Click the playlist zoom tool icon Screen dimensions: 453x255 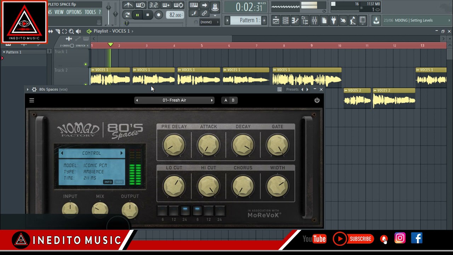pos(71,31)
